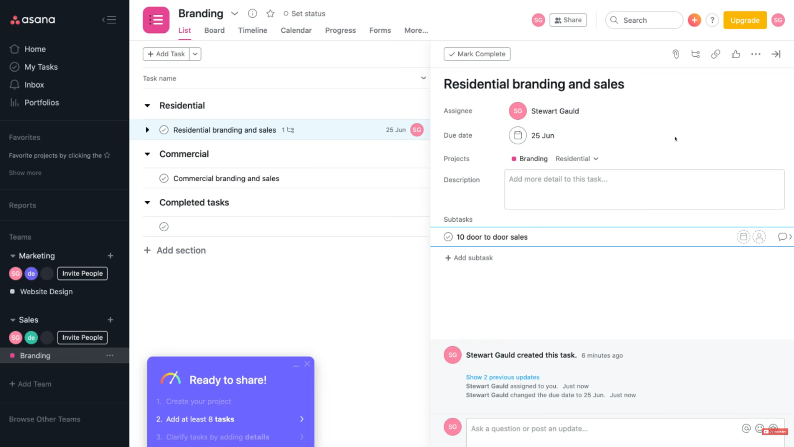Invite People to the Marketing team
The image size is (794, 447).
point(82,273)
